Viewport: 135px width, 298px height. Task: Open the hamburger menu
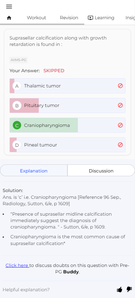click(9, 6)
